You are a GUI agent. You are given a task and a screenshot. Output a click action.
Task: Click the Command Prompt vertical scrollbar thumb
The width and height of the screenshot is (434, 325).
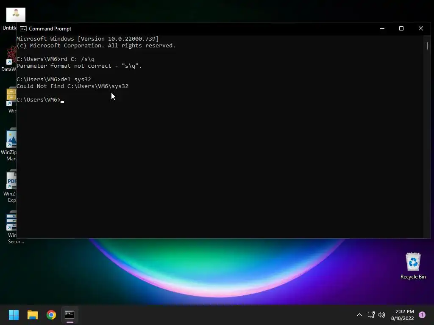[x=427, y=46]
